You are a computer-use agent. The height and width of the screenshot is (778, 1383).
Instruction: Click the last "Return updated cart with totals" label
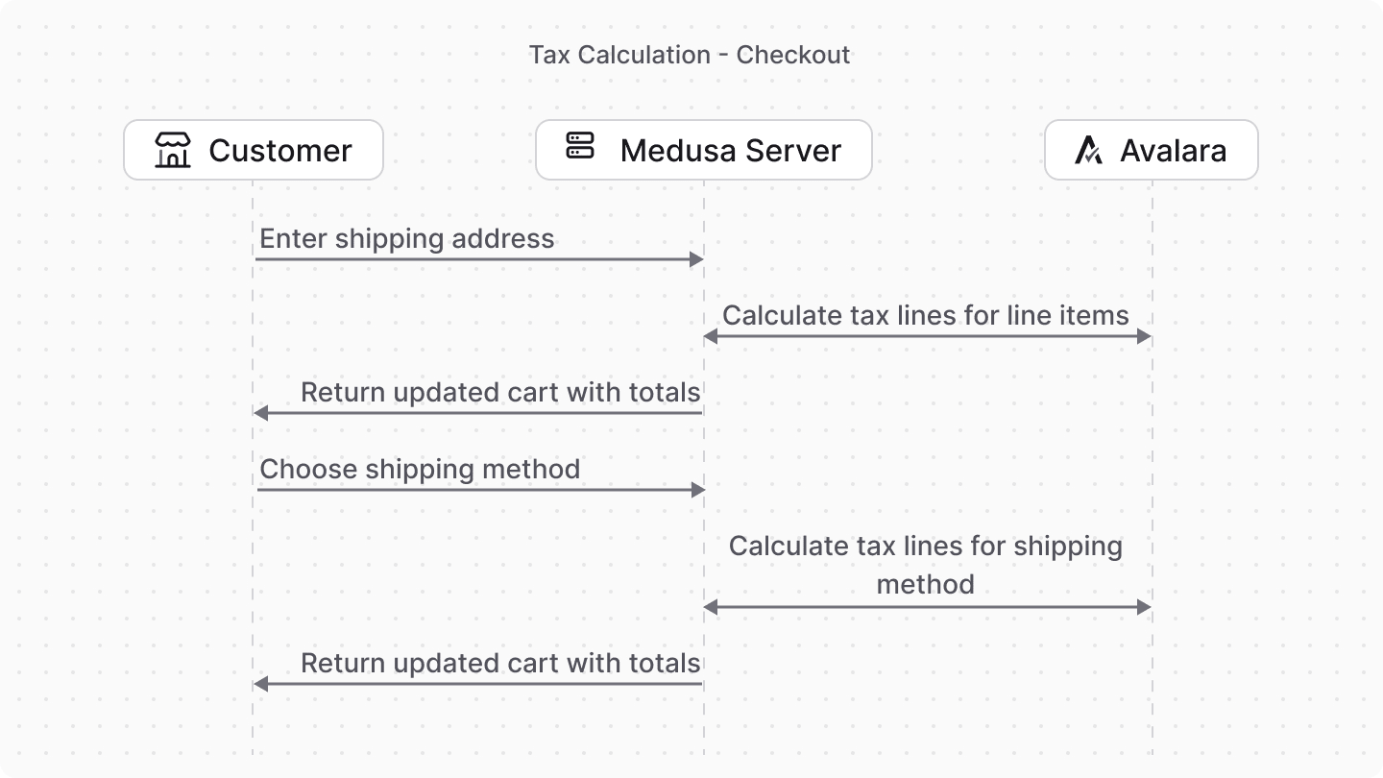pos(500,663)
